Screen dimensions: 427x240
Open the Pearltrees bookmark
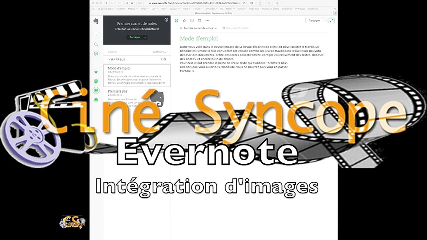click(x=313, y=9)
